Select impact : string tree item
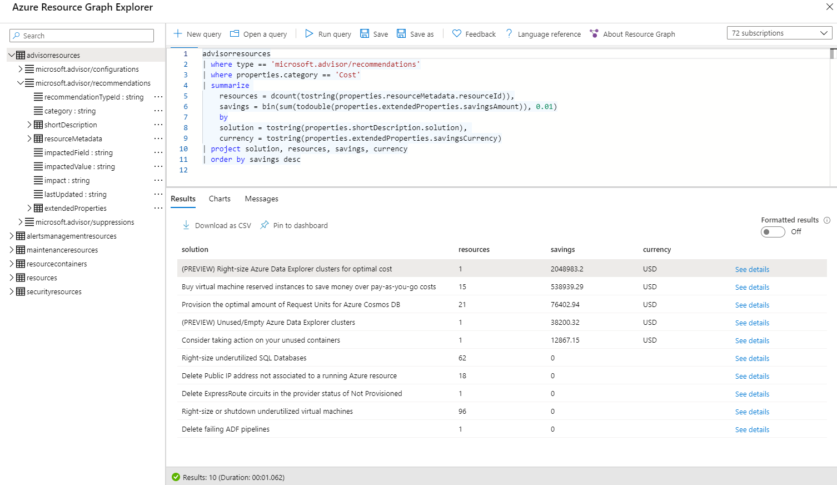 tap(67, 180)
